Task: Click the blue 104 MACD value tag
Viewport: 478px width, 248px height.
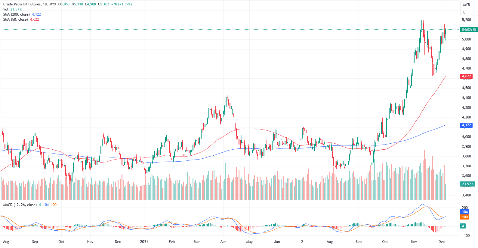Action: point(465,212)
